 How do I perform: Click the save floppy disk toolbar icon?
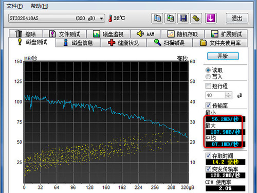pos(183,18)
